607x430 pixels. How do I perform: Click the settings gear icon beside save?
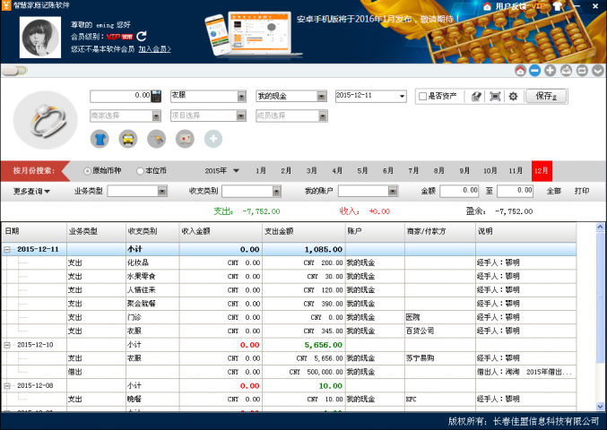(513, 96)
